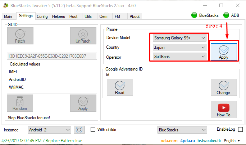This screenshot has height=145, width=246.
Task: Go to the Helpers tab
Action: click(59, 16)
